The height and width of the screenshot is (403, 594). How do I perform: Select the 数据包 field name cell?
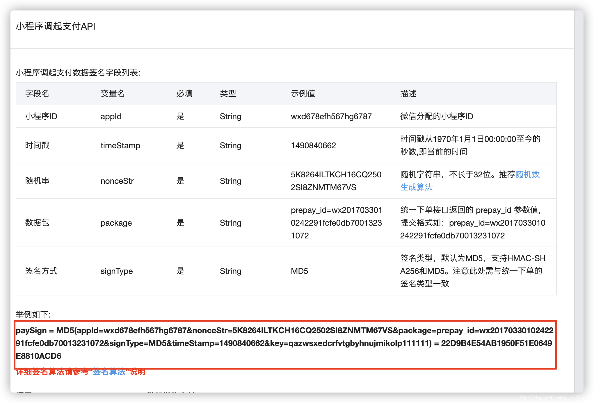37,223
